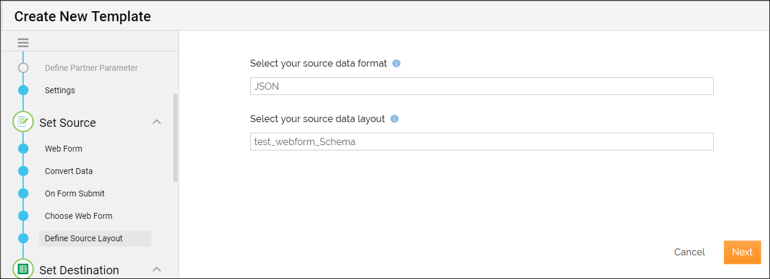770x279 pixels.
Task: Open the hamburger menu icon
Action: coord(23,42)
